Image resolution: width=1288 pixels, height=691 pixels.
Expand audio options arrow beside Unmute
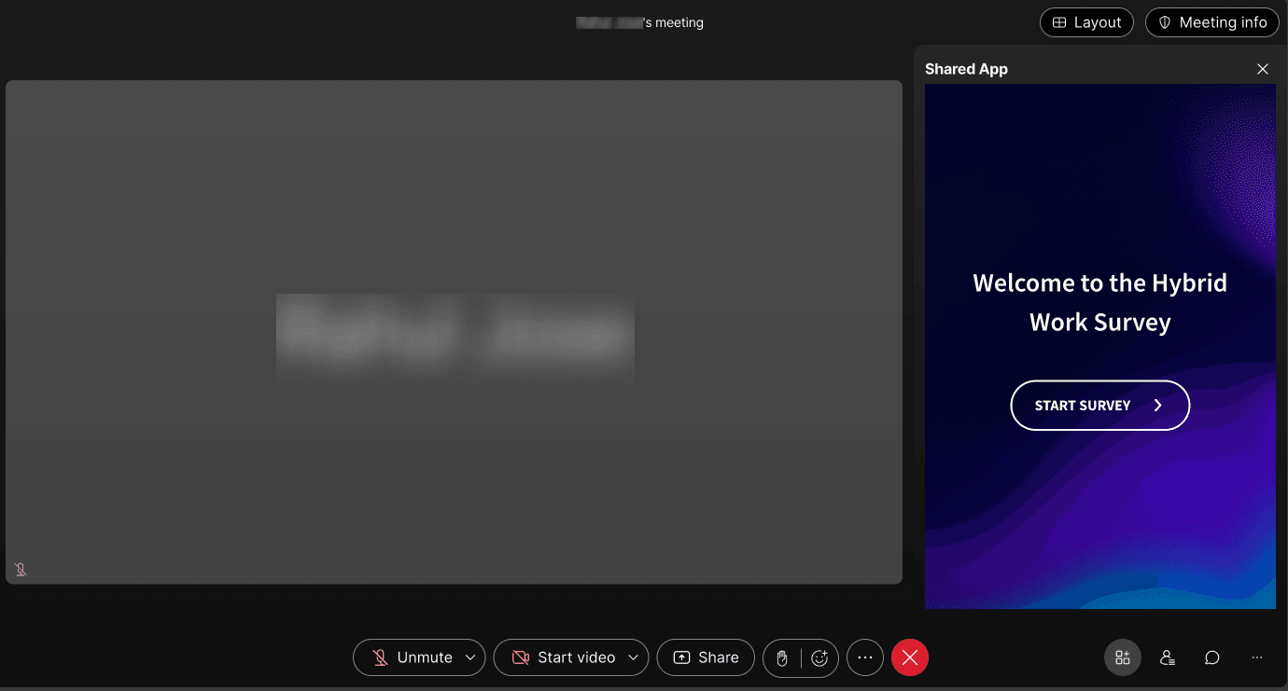470,657
